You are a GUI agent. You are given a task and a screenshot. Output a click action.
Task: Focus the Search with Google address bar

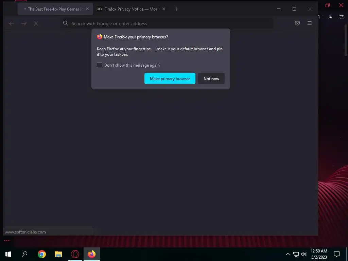coord(167,23)
